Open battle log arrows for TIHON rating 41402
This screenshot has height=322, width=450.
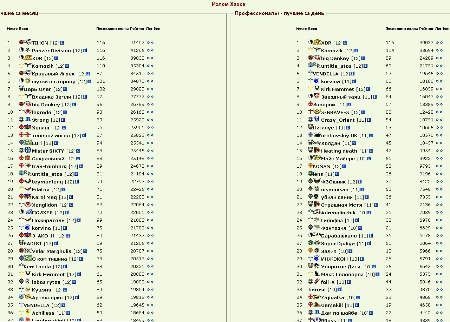pyautogui.click(x=150, y=43)
